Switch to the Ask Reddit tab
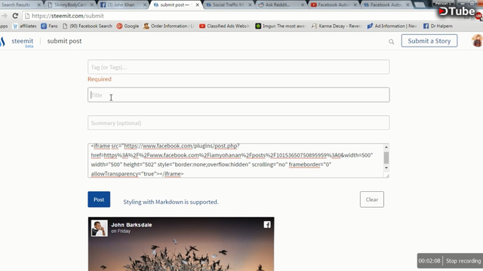Screen dimensions: 483x271 pos(281,5)
